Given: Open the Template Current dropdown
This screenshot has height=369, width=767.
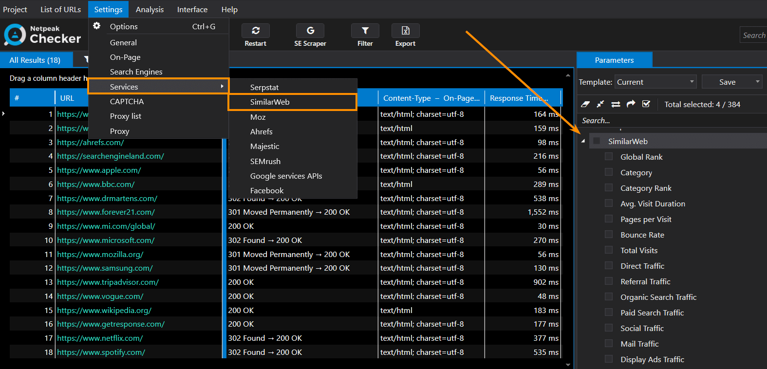Looking at the screenshot, I should 655,82.
